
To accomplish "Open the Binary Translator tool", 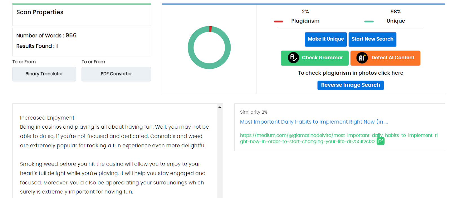I will 44,74.
